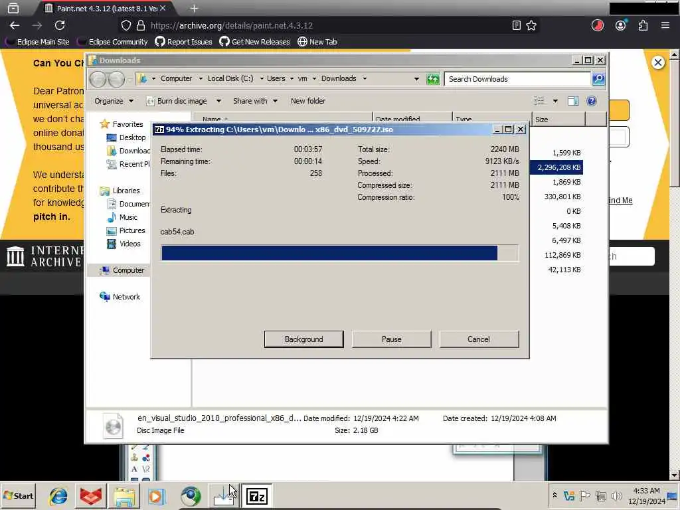Close the Paint.net 4.3.12 tab

click(163, 8)
